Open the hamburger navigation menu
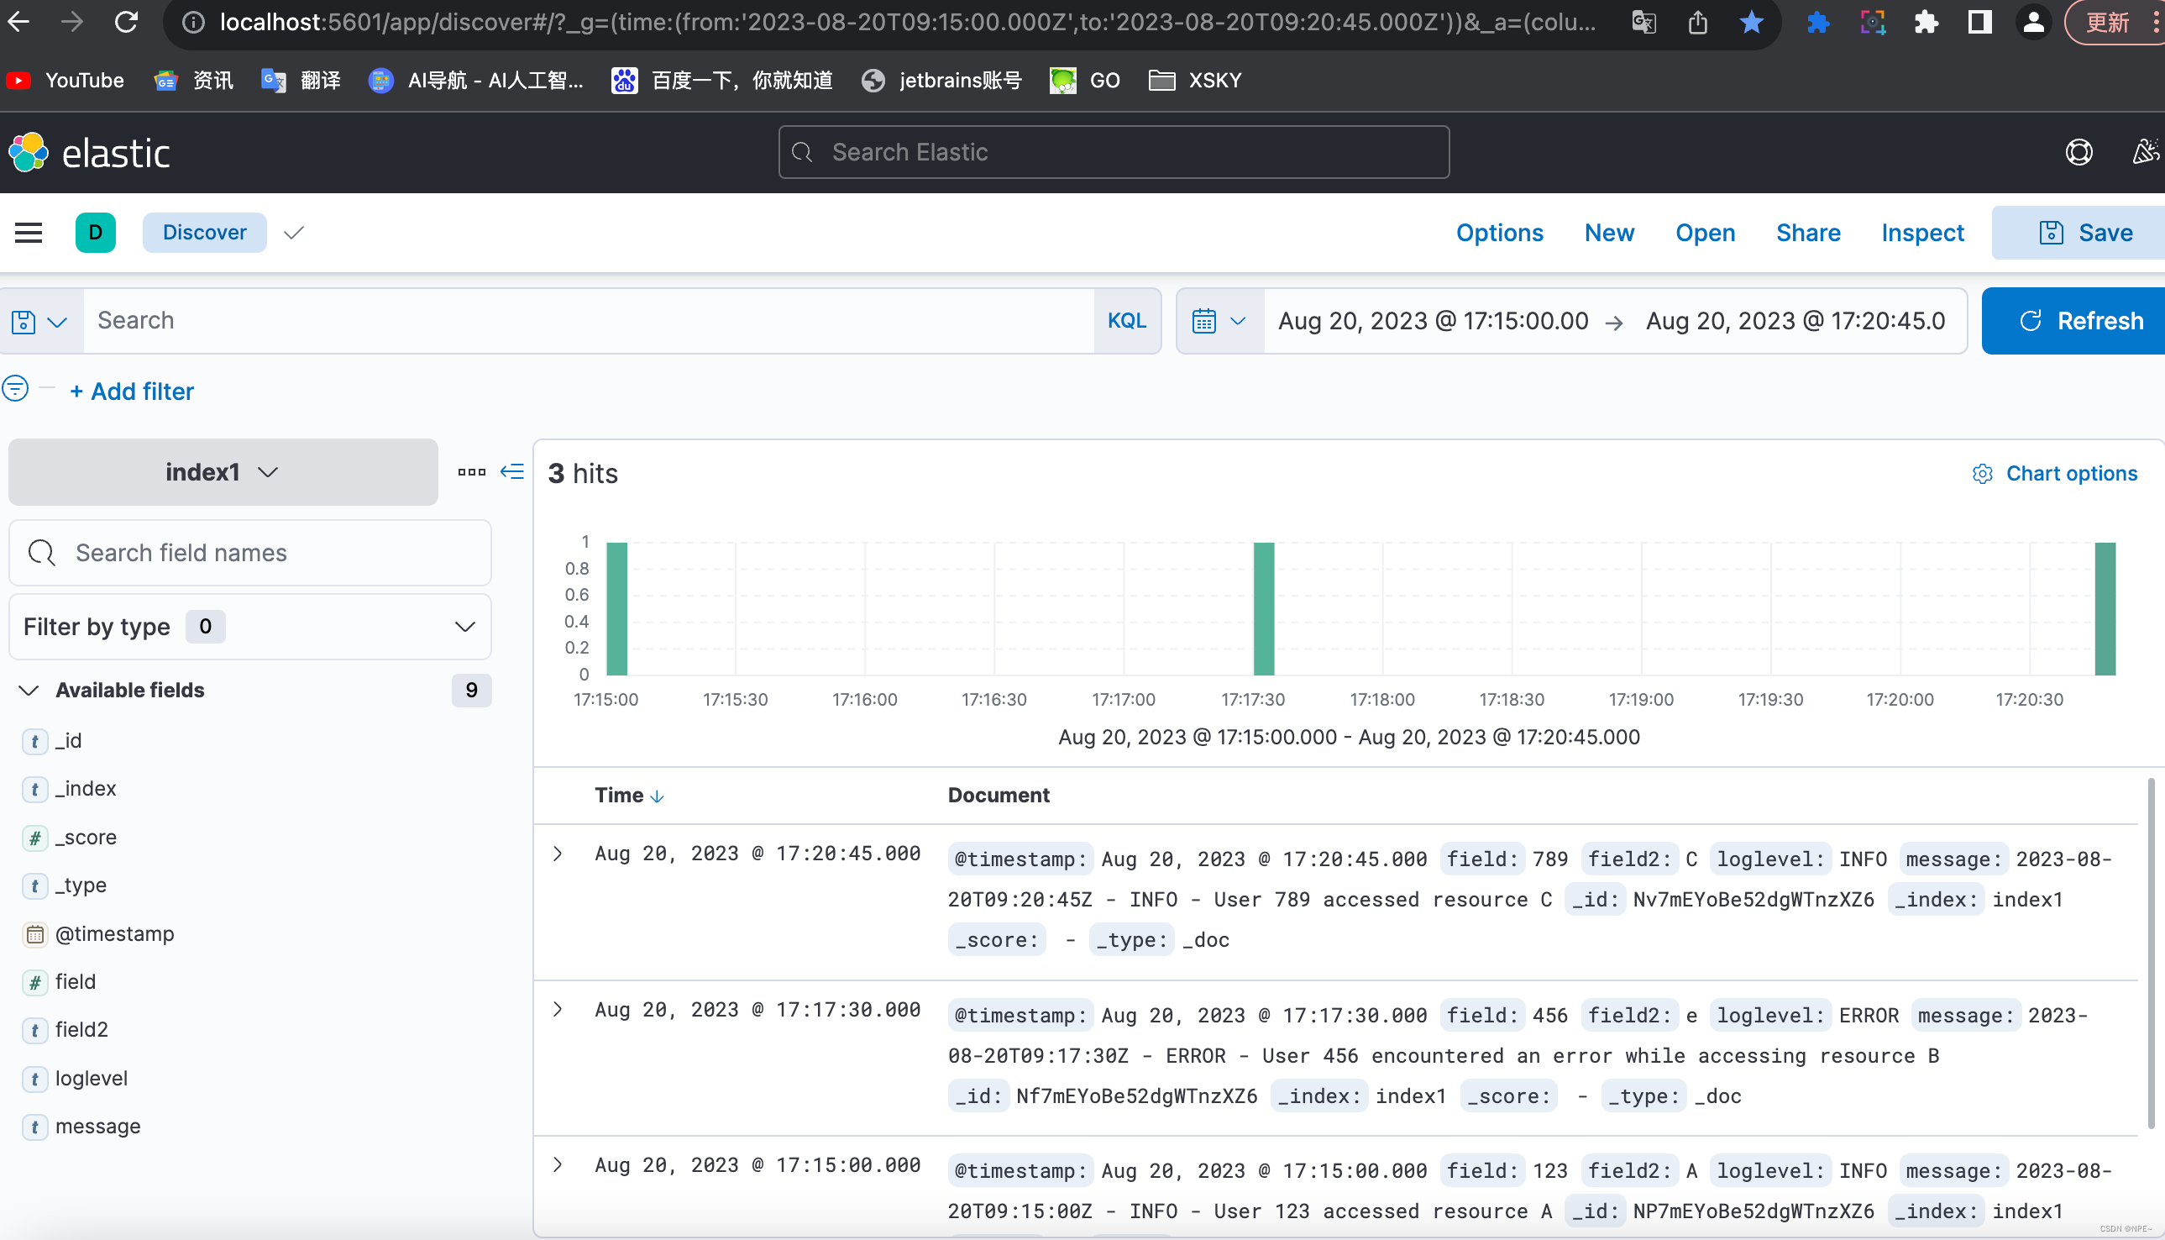This screenshot has width=2165, height=1240. [29, 233]
